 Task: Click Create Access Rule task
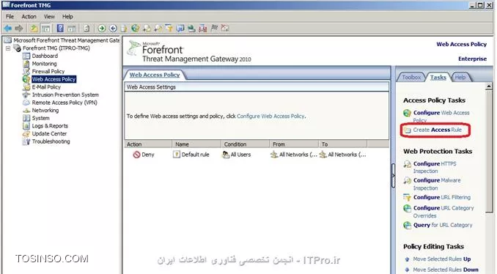[437, 130]
